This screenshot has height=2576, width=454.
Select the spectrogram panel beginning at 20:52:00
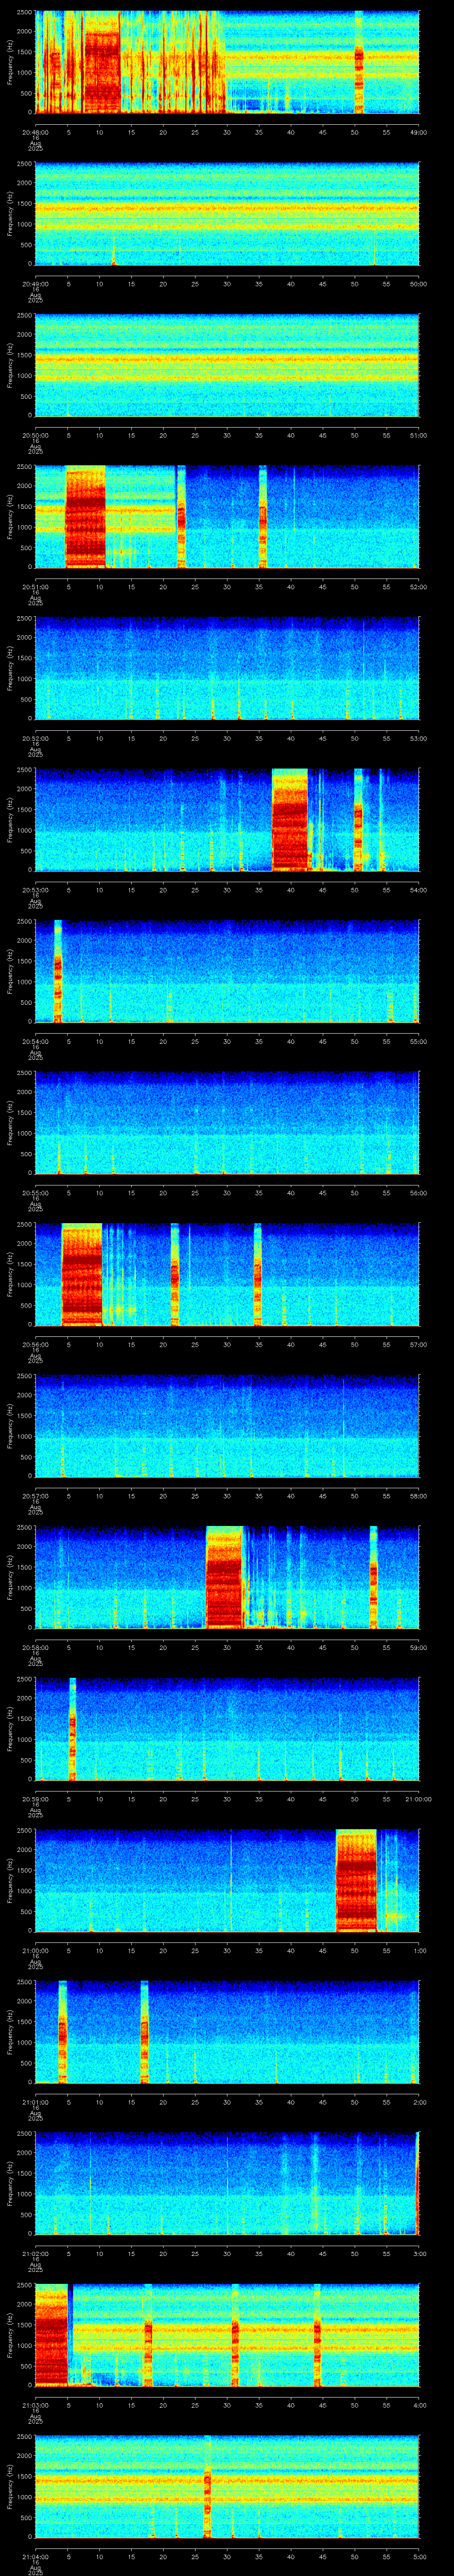pos(227,668)
